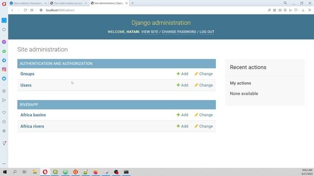Viewport: 314px width, 176px height.
Task: Open QGIS from the taskbar
Action: pos(55,172)
